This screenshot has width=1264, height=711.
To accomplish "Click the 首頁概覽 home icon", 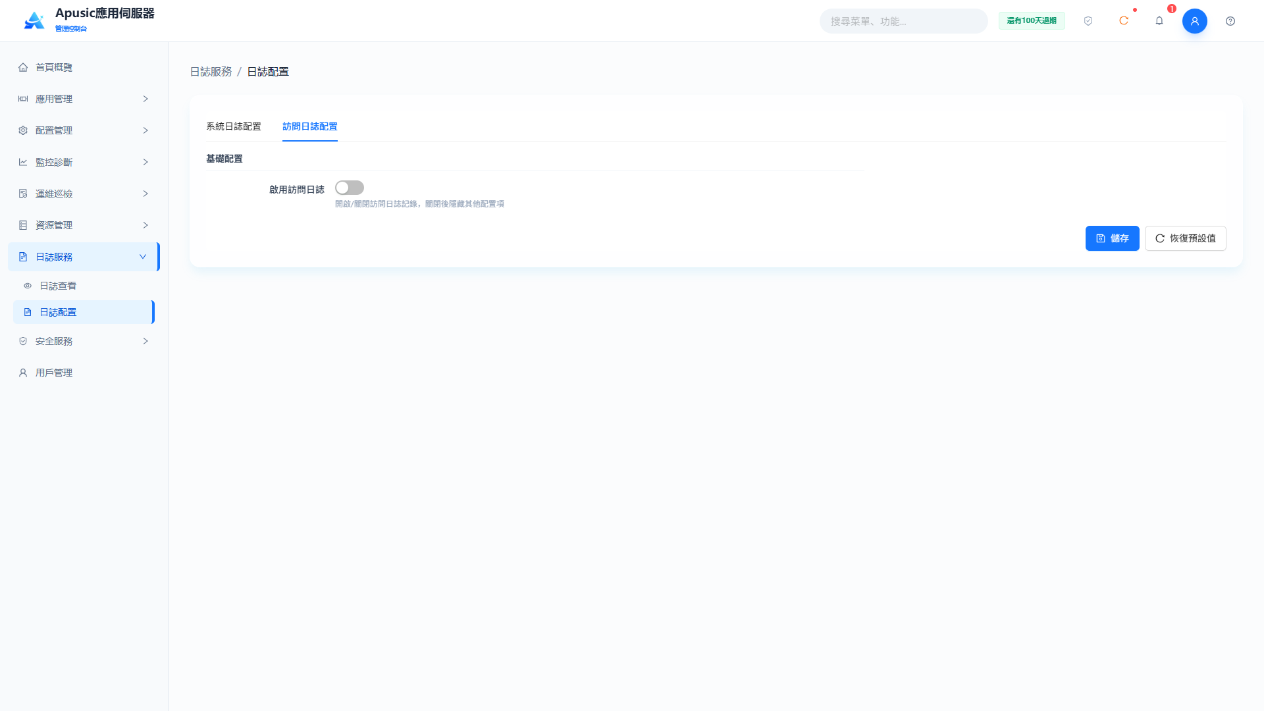I will pyautogui.click(x=23, y=67).
